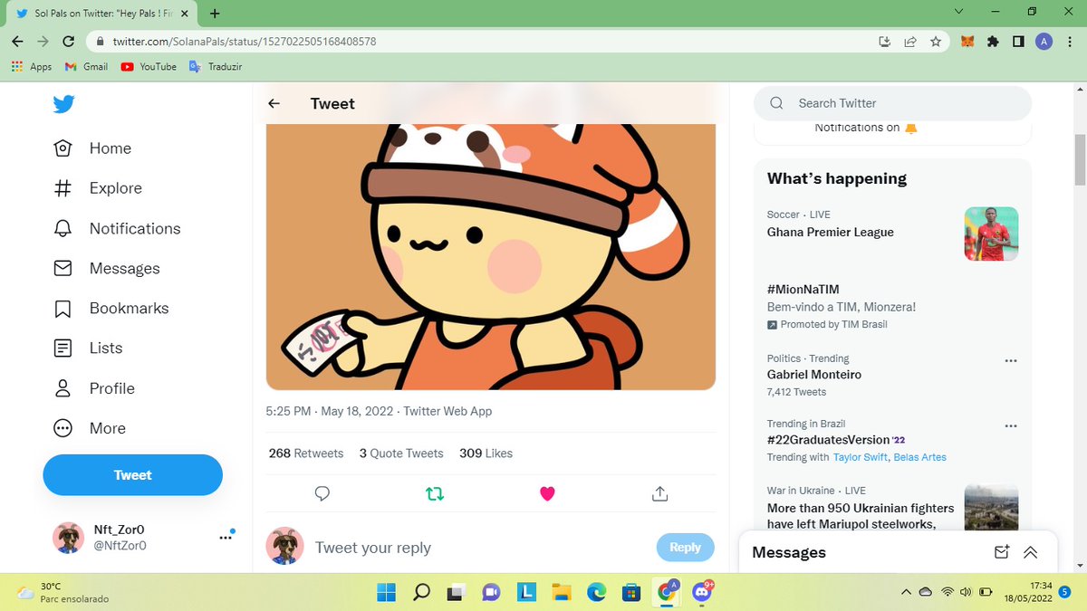Click the Taylor Swift link
Viewport: 1087px width, 611px height.
tap(861, 457)
